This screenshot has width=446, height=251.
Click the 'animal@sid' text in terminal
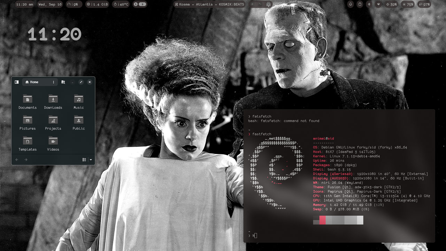click(323, 138)
